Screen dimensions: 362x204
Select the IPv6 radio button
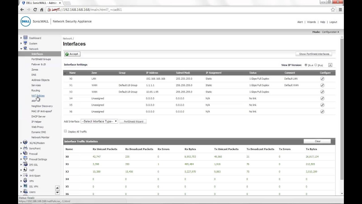tap(316, 65)
